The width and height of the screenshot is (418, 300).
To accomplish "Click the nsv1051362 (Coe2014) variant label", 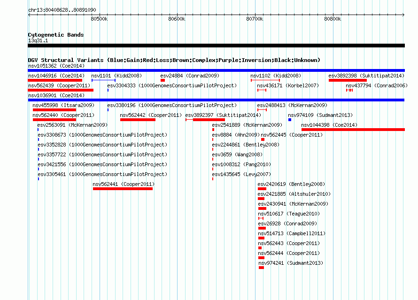I will [x=56, y=66].
